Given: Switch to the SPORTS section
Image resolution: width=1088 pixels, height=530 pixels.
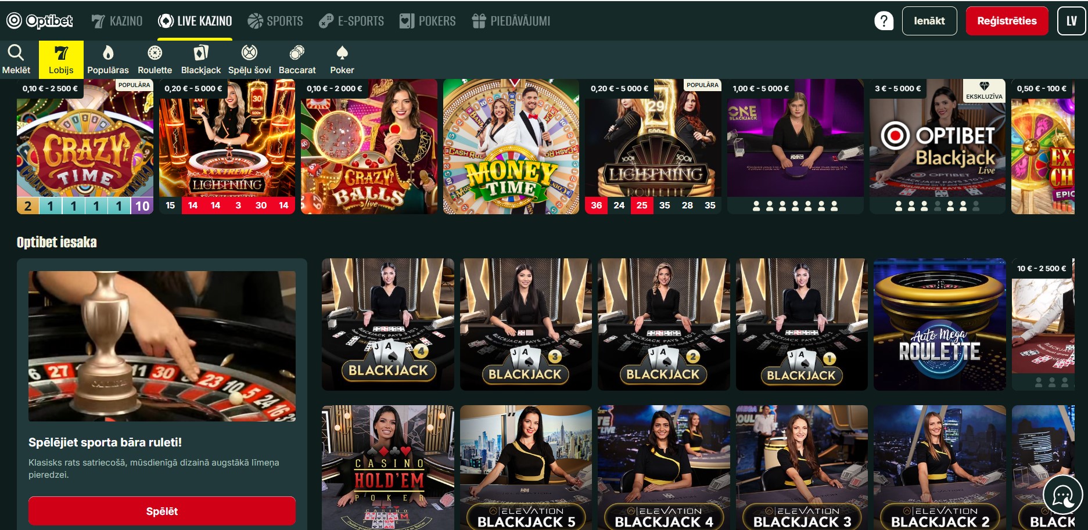Looking at the screenshot, I should 275,21.
